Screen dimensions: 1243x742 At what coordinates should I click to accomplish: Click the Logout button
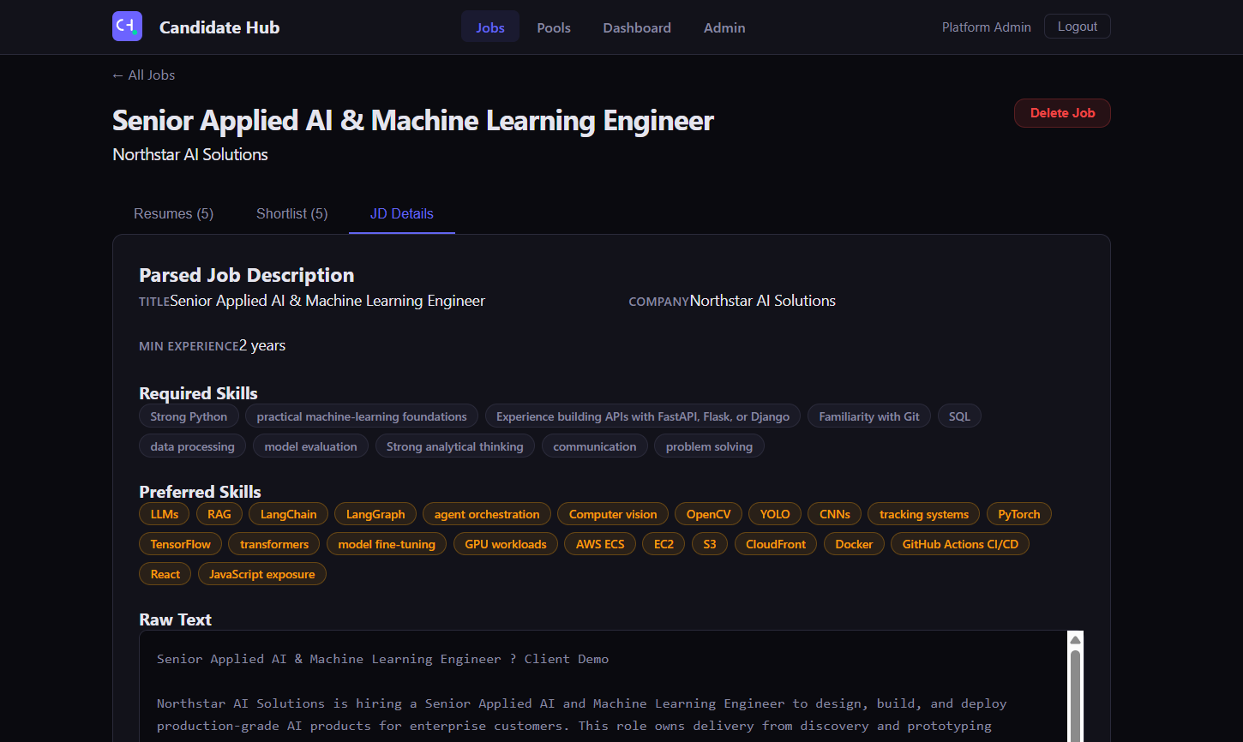[x=1078, y=27]
